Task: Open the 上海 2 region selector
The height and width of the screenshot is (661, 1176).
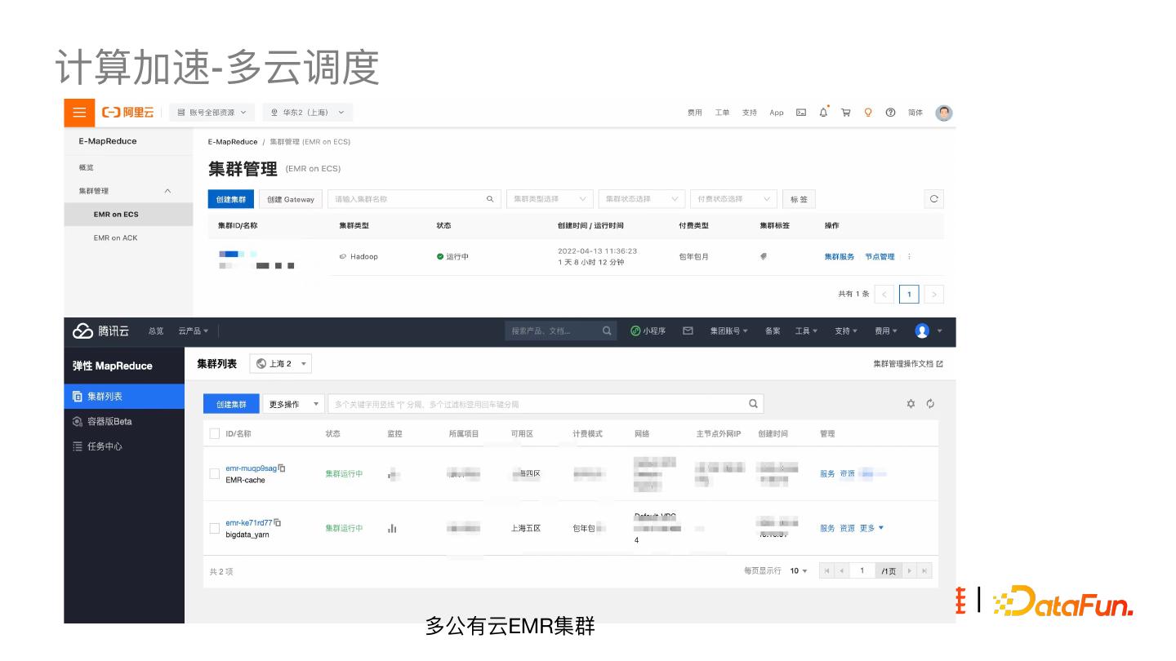Action: coord(280,364)
